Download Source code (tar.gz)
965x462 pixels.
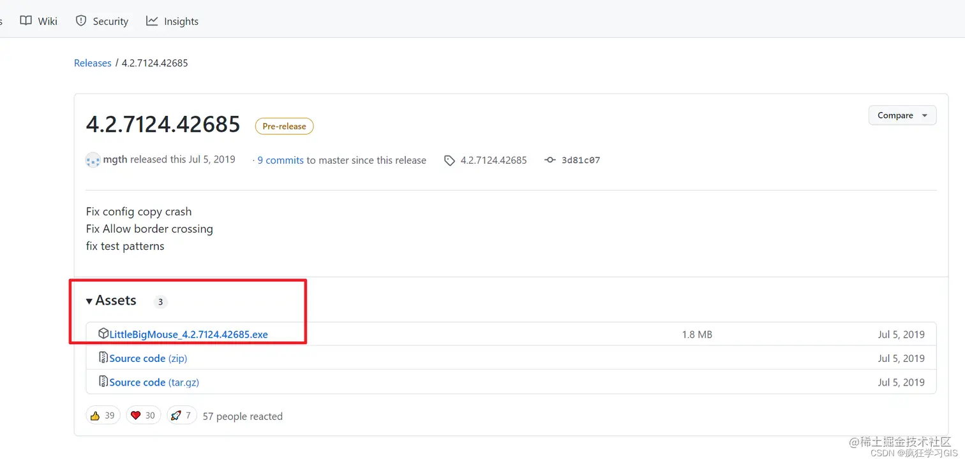pos(154,382)
